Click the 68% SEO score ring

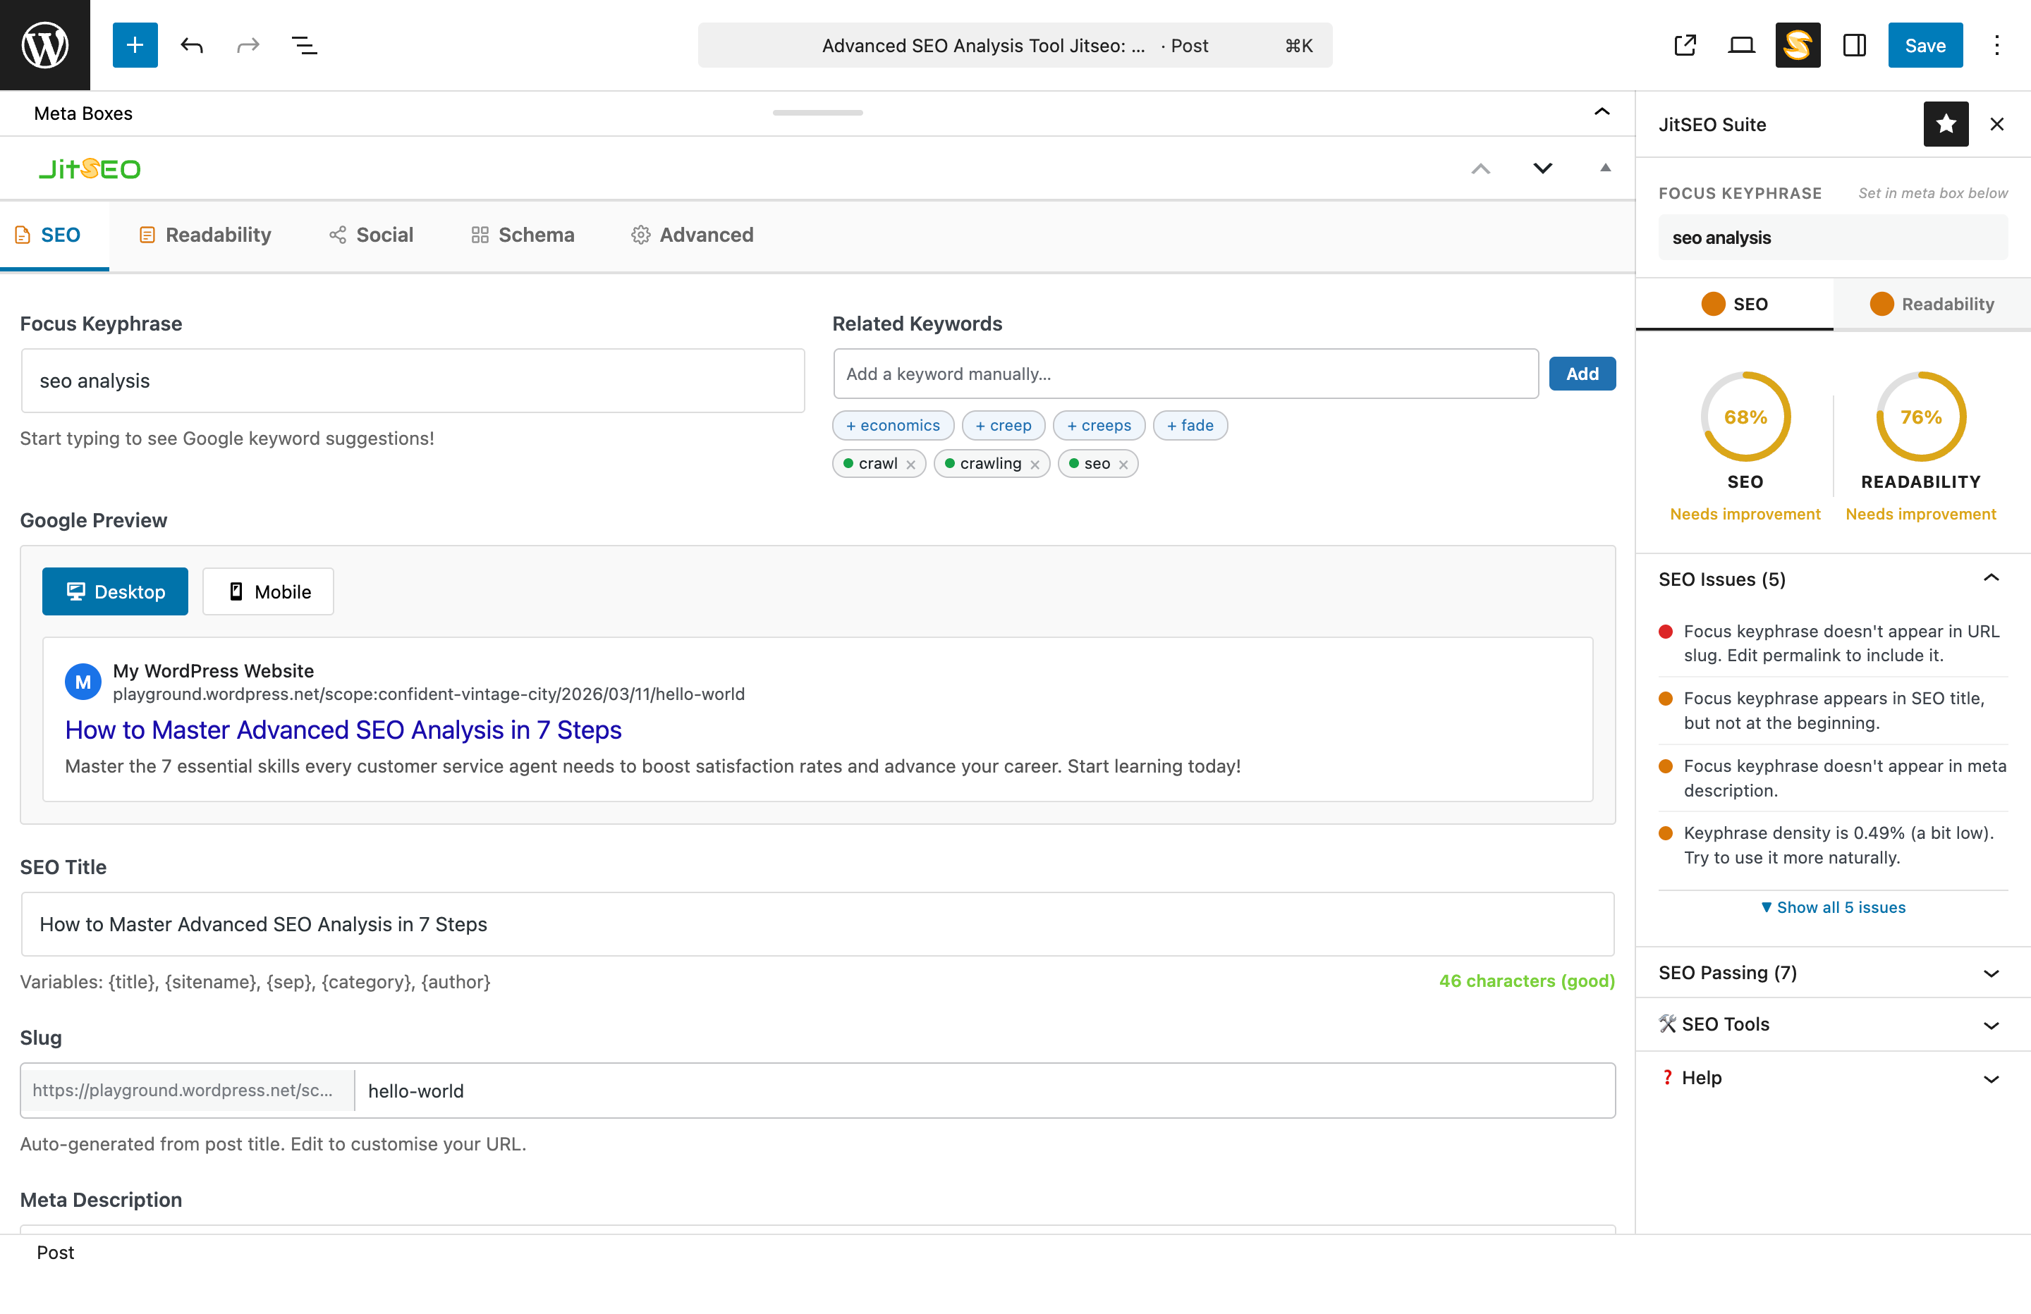click(1745, 417)
